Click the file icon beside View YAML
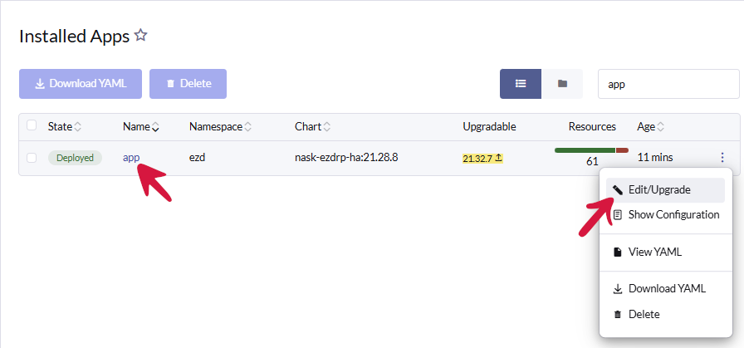The height and width of the screenshot is (348, 744). (617, 252)
